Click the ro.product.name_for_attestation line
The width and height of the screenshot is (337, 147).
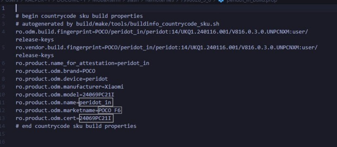tap(82, 63)
